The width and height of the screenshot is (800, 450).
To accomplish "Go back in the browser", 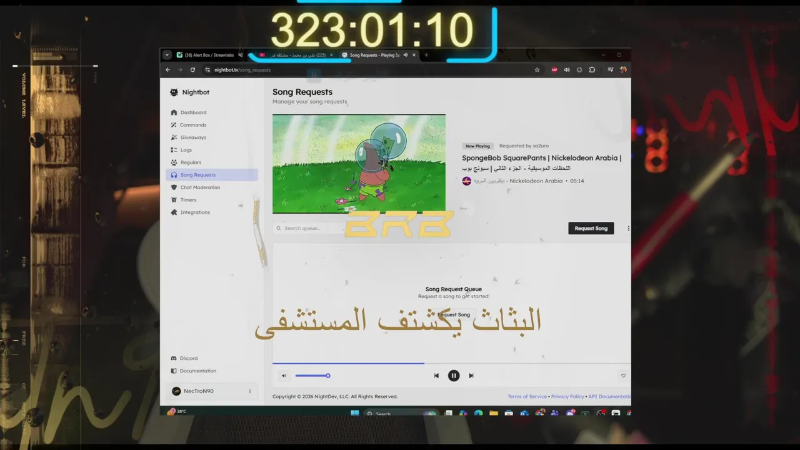I will [x=167, y=70].
